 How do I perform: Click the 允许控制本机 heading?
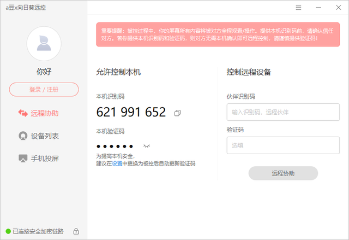click(118, 72)
